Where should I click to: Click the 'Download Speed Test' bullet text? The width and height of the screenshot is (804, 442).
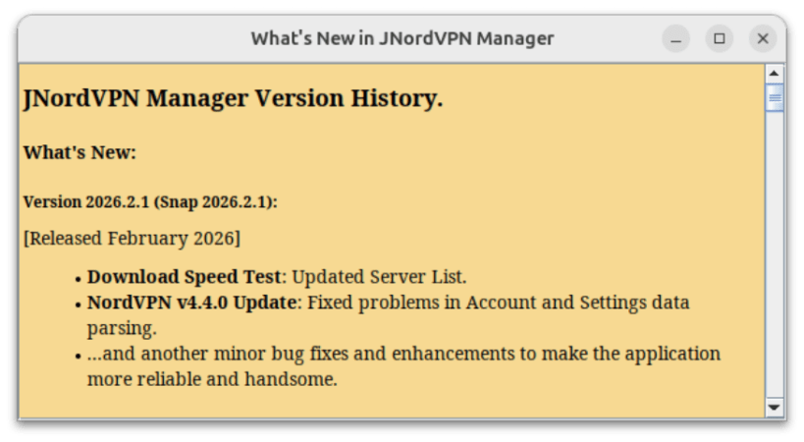(185, 277)
